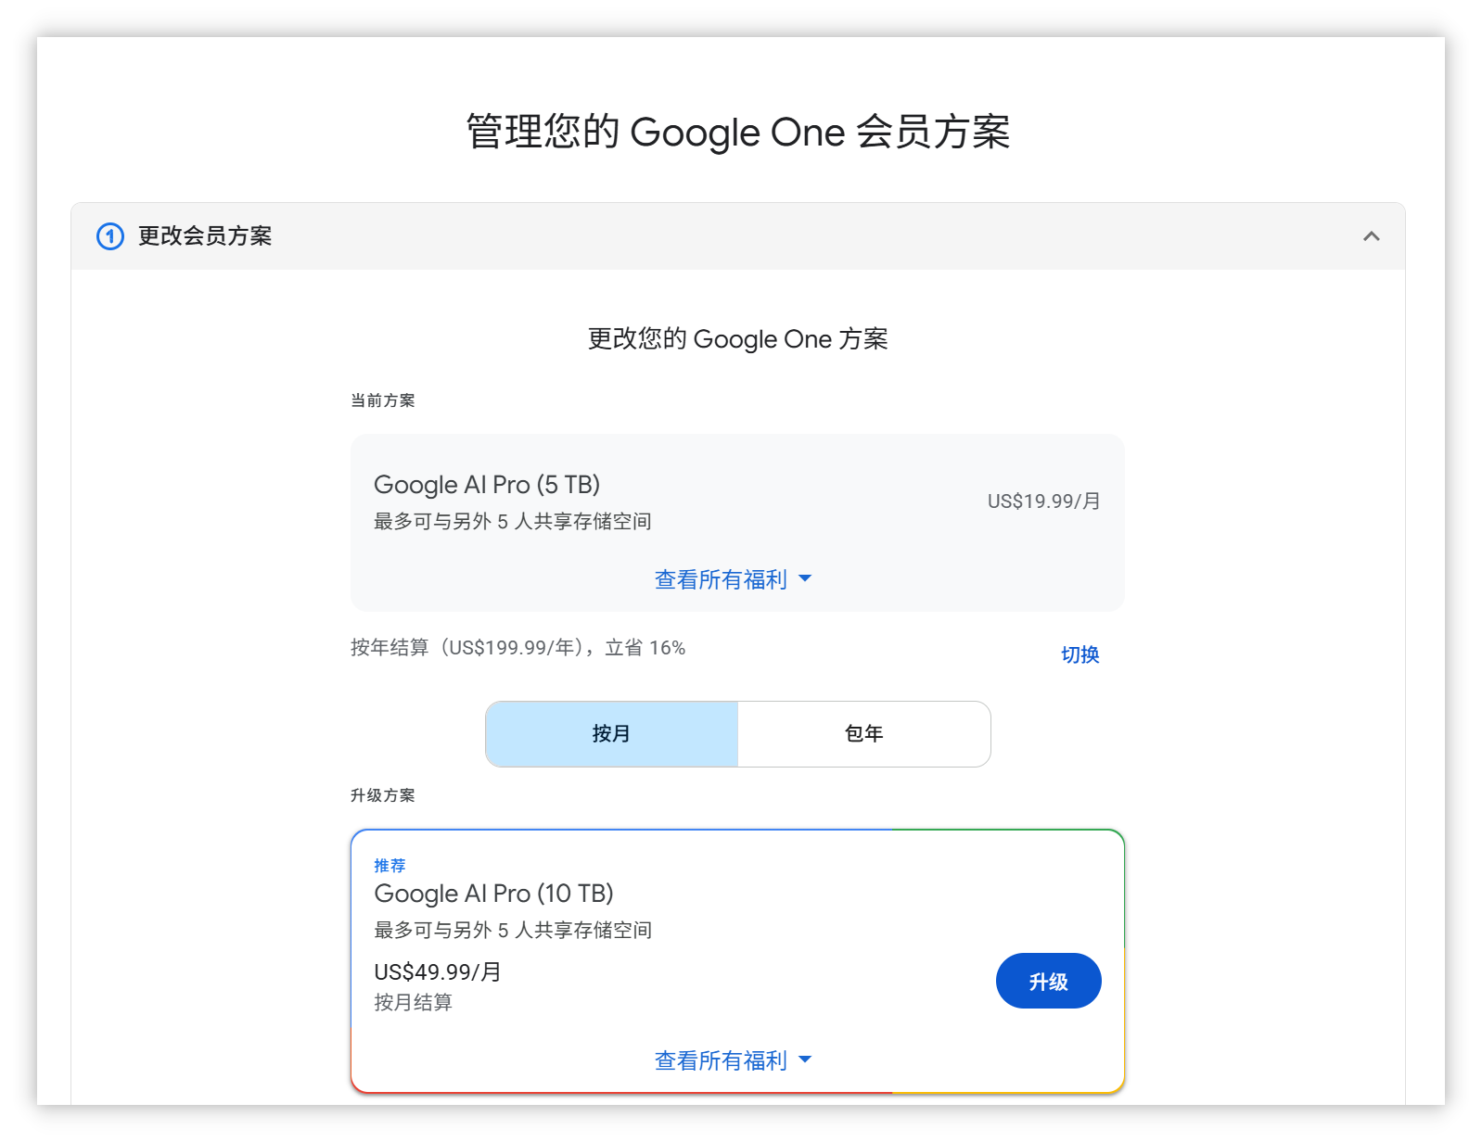Click the US$19.99/月 price text

(1043, 501)
